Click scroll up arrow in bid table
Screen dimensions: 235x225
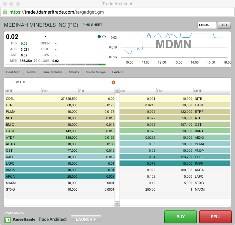tap(117, 91)
